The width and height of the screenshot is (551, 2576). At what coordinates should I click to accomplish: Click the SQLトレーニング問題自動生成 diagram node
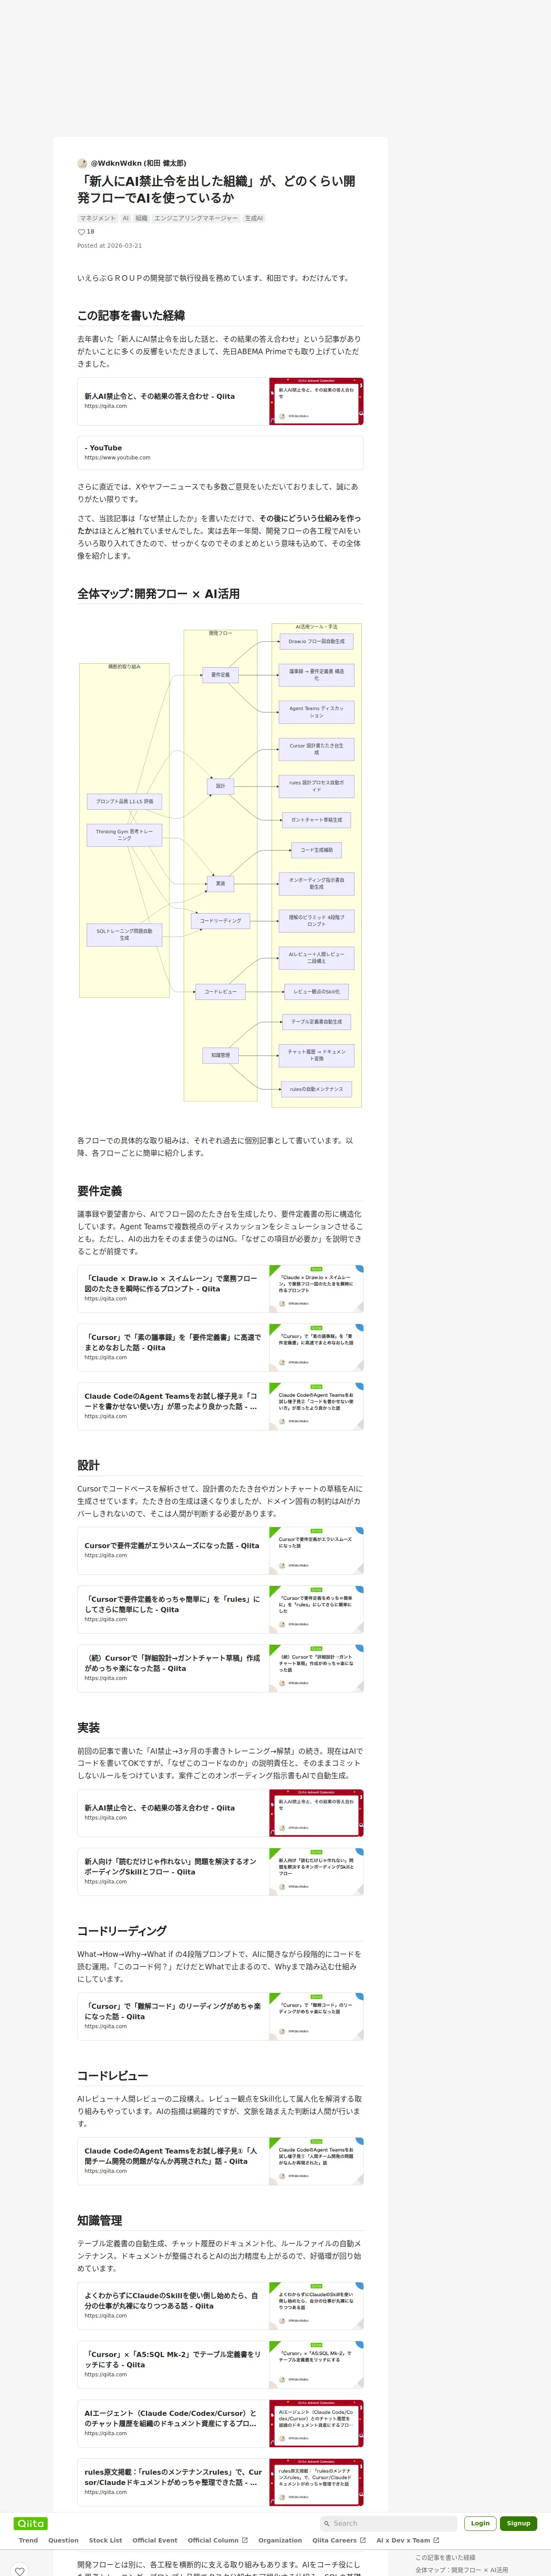point(124,935)
